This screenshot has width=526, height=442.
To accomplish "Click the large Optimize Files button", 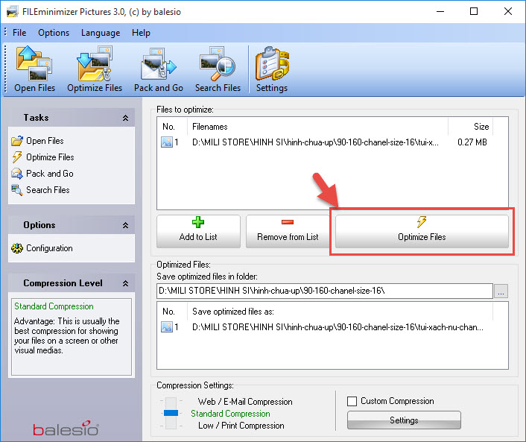I will point(422,231).
